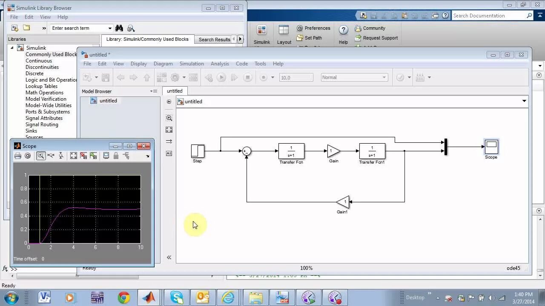Open build model icon dropdown arrow

tap(429, 77)
